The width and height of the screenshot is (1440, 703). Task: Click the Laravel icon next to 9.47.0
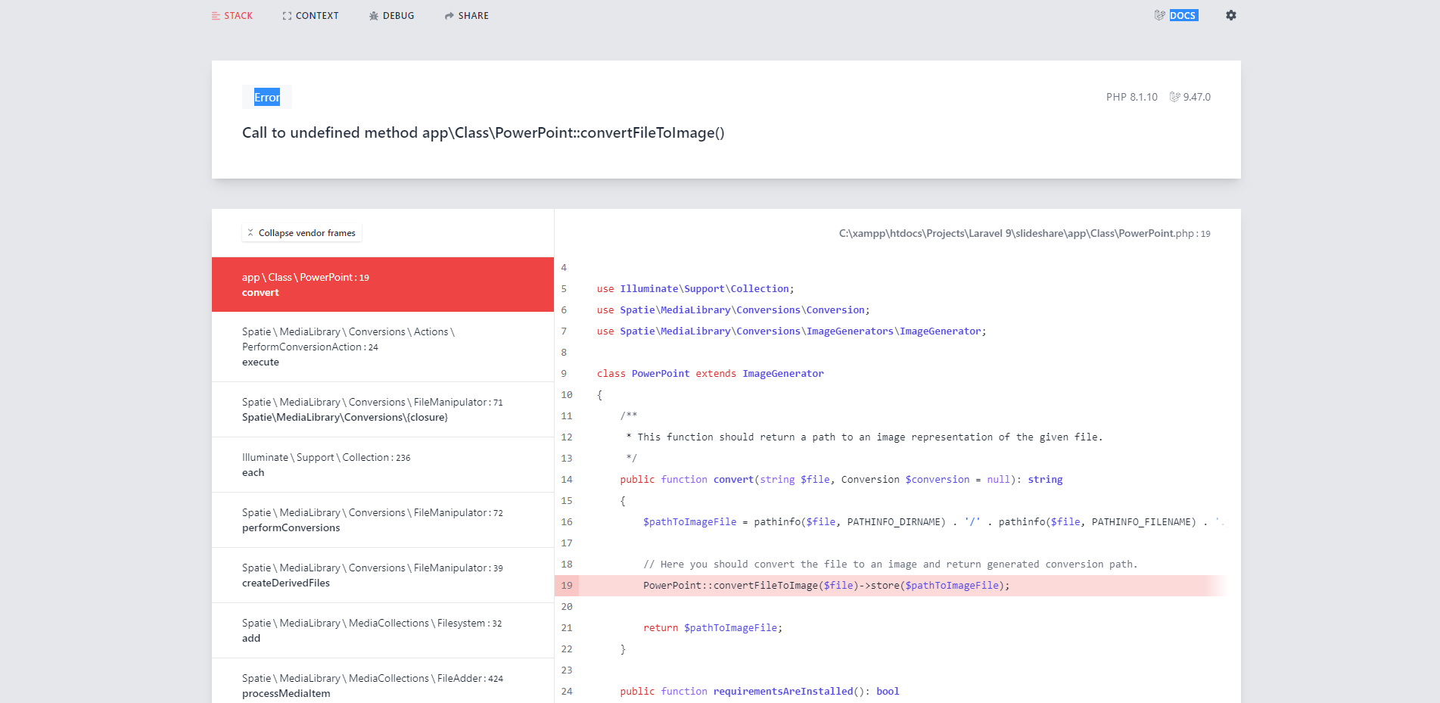(1174, 97)
